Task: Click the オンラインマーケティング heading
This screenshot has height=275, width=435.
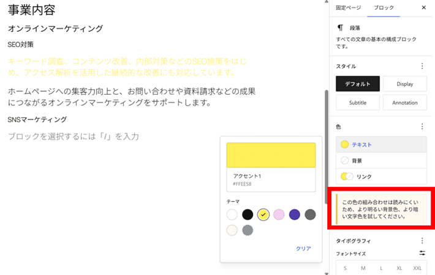Action: tap(56, 29)
